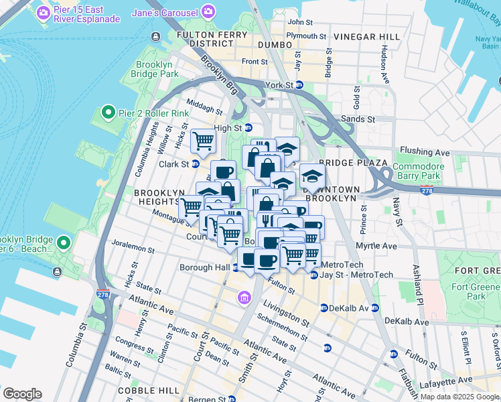The height and width of the screenshot is (402, 501).
Task: Click the COBBLE HILL neighborhood label
Action: pos(149,391)
